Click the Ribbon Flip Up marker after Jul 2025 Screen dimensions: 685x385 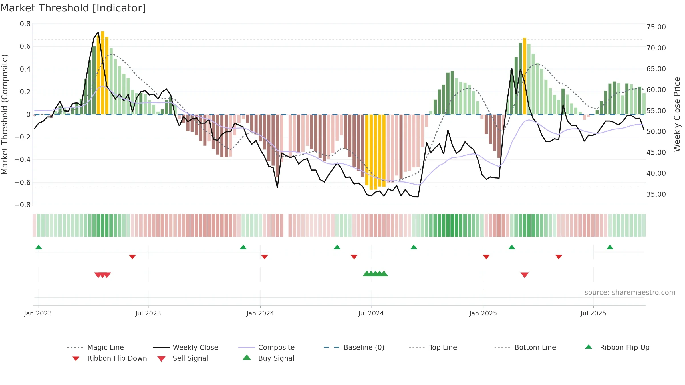[x=610, y=247]
